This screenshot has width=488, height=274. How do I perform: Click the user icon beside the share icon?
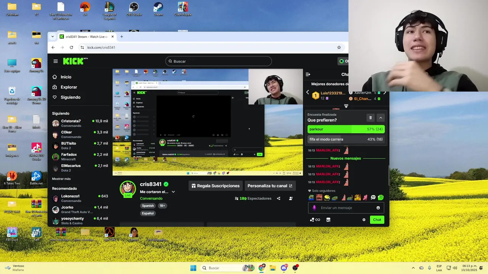click(291, 198)
